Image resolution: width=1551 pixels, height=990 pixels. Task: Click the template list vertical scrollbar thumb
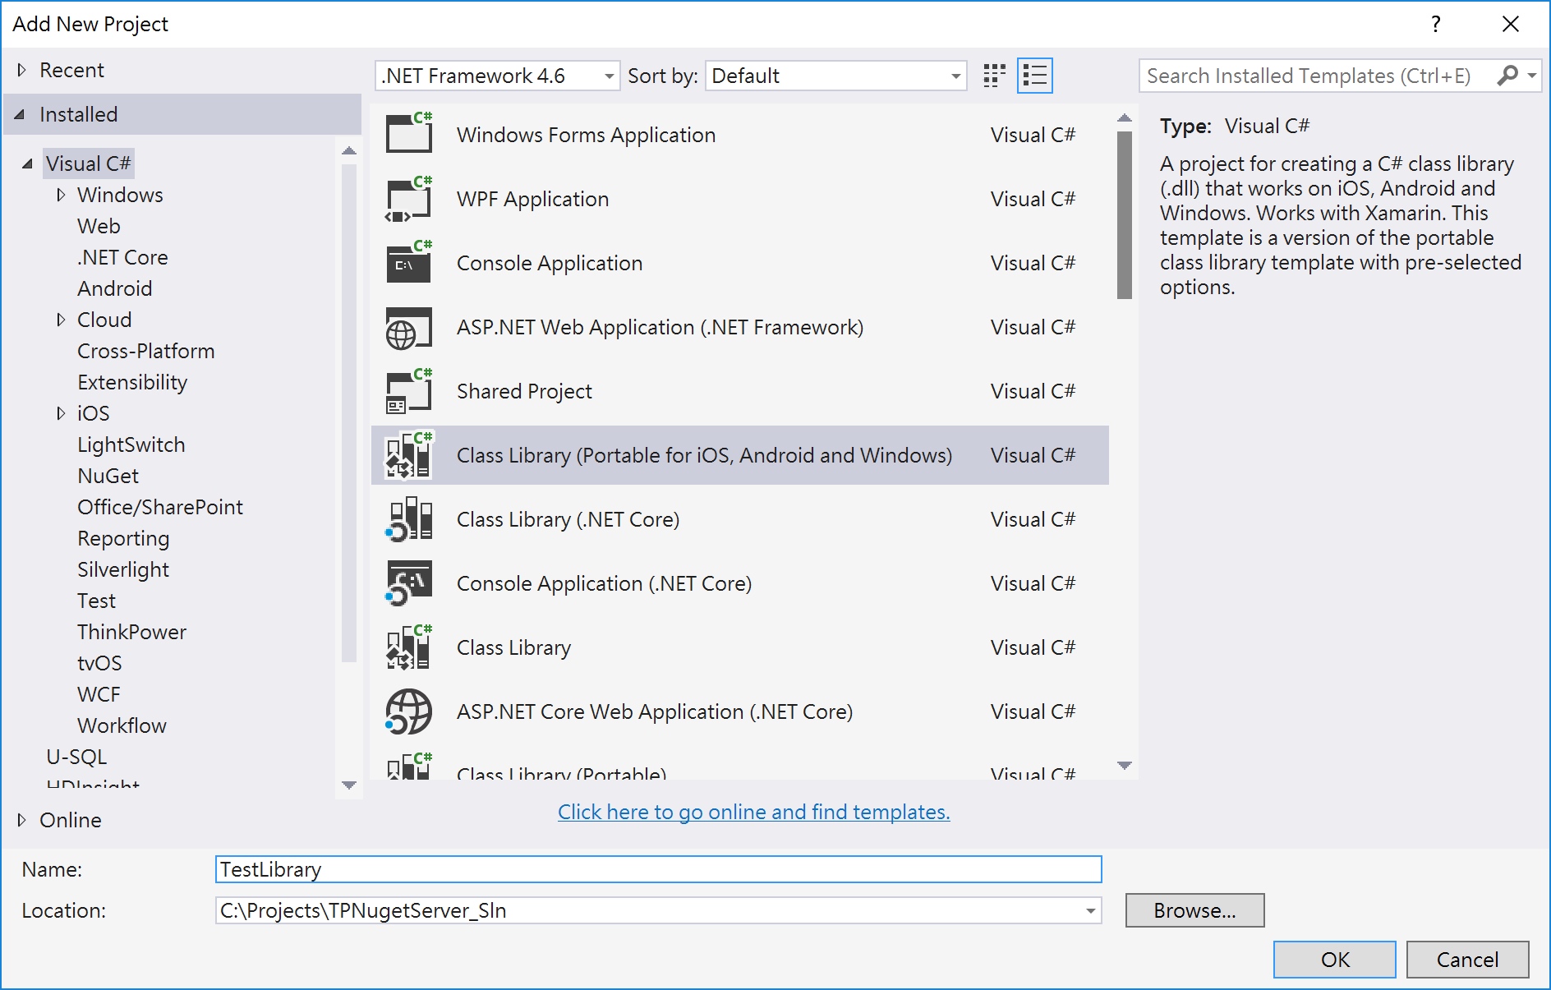1125,215
